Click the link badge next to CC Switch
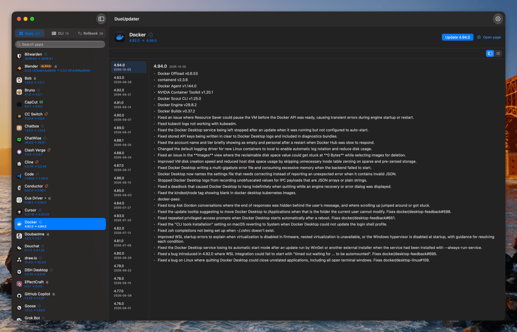The height and width of the screenshot is (332, 517). (46, 114)
